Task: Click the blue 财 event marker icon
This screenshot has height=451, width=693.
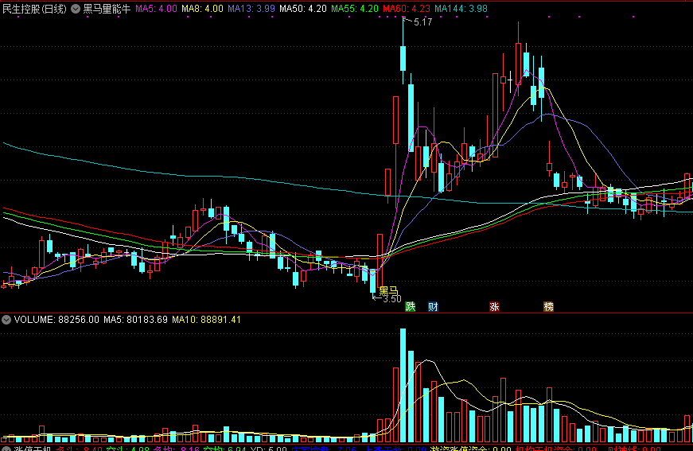Action: point(433,306)
